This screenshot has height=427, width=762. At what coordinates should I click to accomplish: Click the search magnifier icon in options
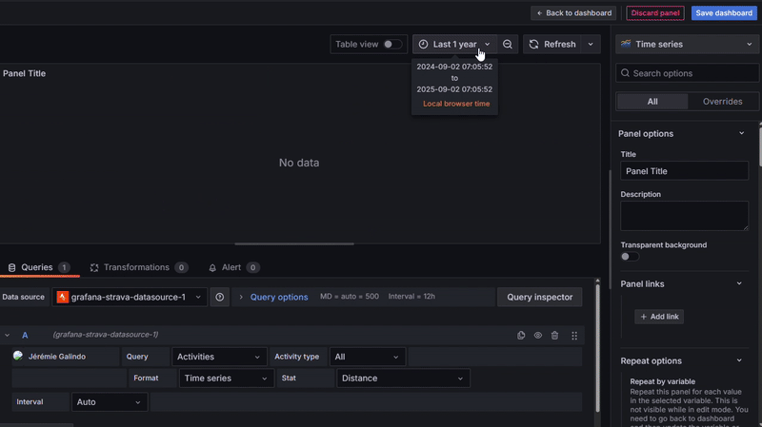point(625,73)
